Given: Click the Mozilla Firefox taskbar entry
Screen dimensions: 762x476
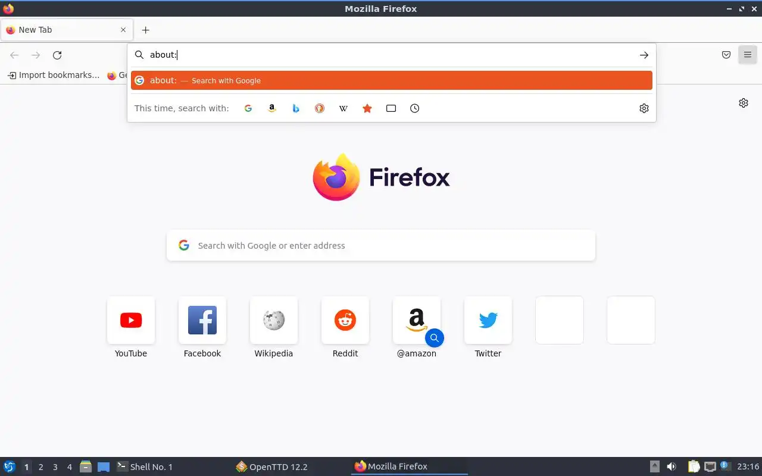Looking at the screenshot, I should tap(410, 466).
